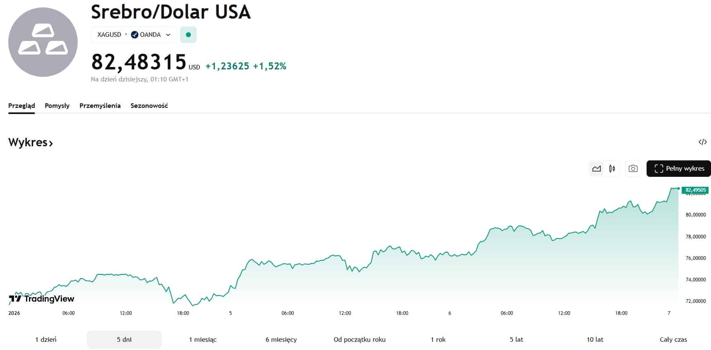Click the 82,49505 current price label
Screen dimensions: 711x350
coord(695,190)
